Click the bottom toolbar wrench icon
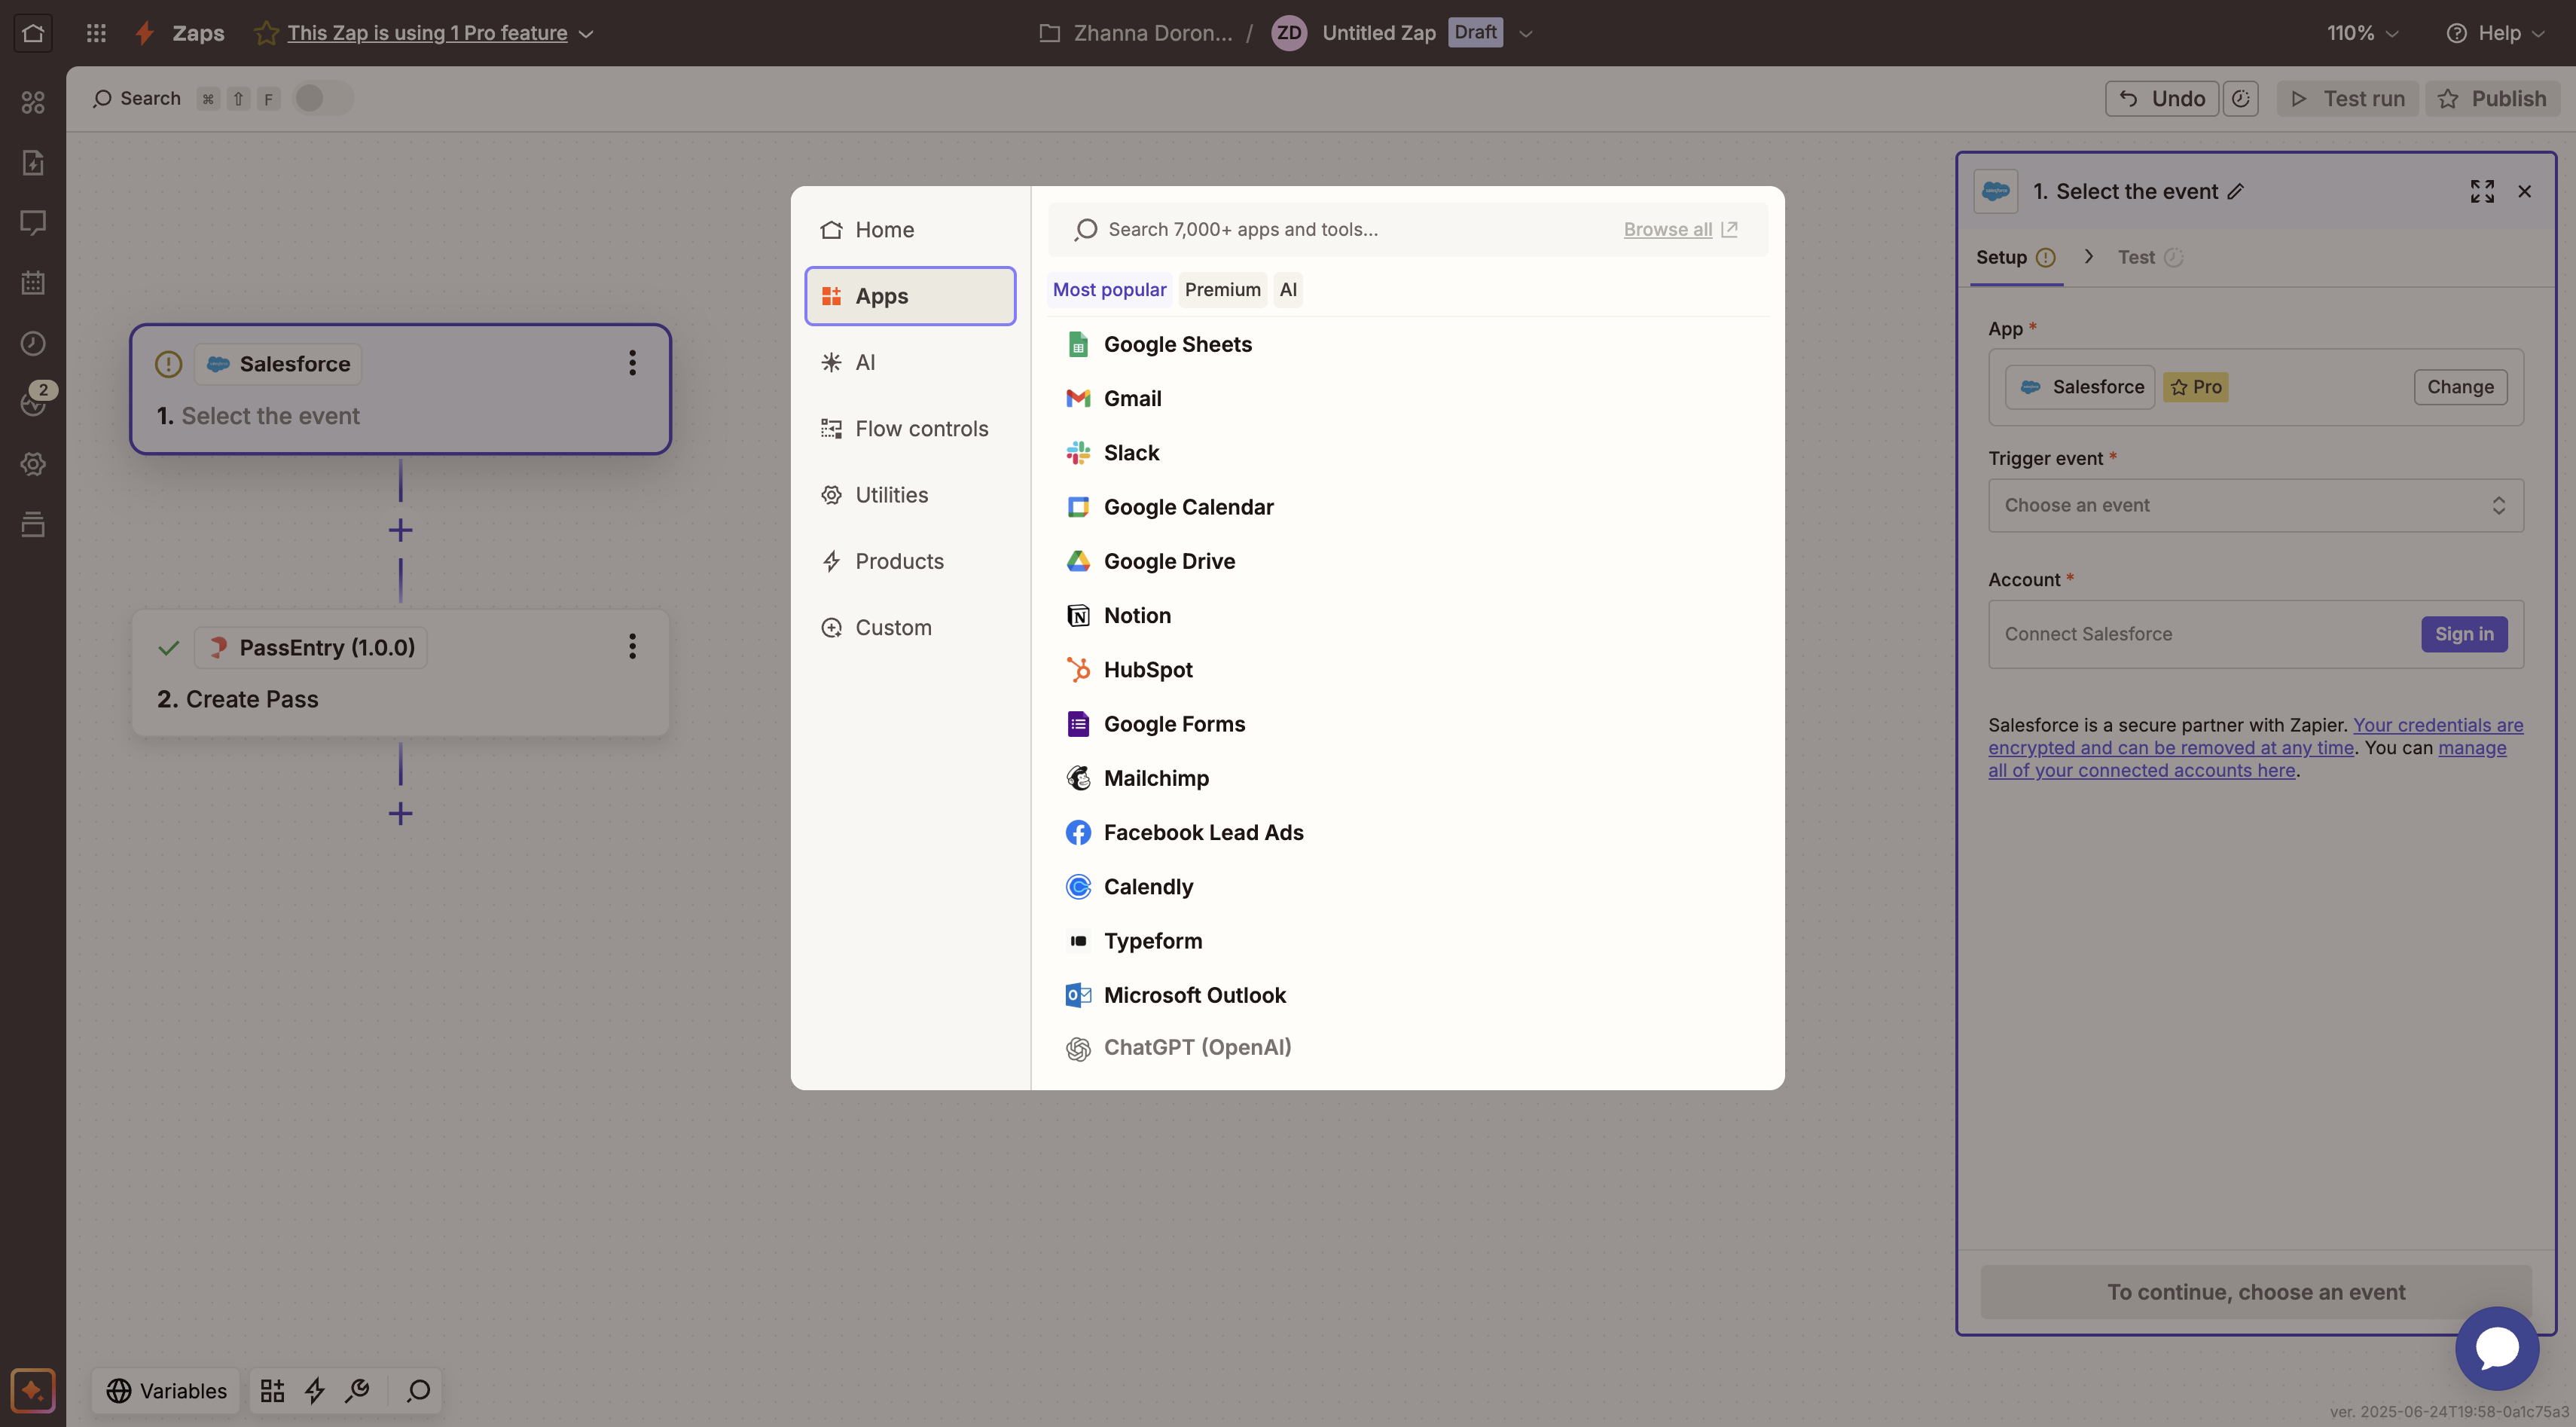Image resolution: width=2576 pixels, height=1427 pixels. point(357,1390)
